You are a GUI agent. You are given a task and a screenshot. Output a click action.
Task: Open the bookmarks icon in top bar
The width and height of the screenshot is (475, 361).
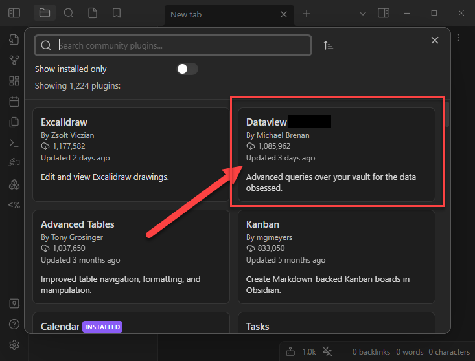pyautogui.click(x=117, y=14)
